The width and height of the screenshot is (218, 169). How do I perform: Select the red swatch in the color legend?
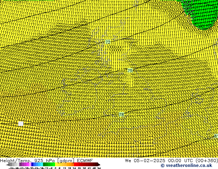pyautogui.click(x=78, y=165)
